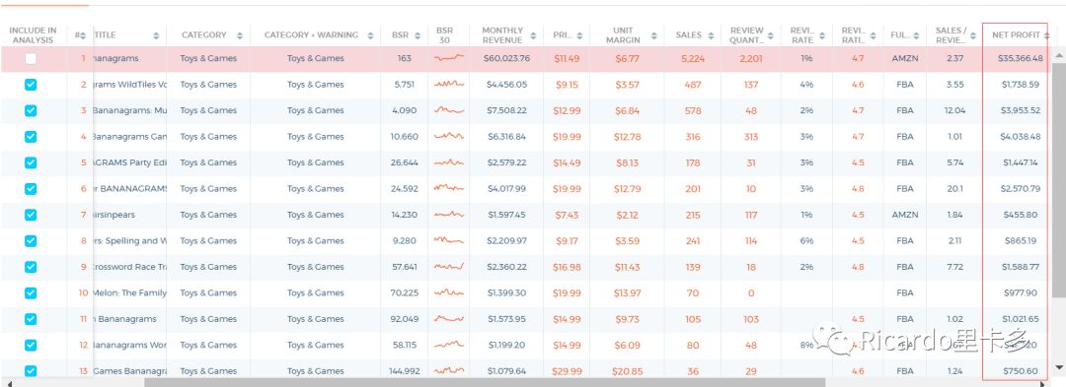Click the Include In Analysis column header

(33, 35)
